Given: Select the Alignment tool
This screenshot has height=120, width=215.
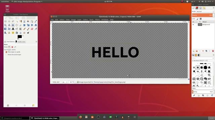Looking at the screenshot, I should click(17, 25).
